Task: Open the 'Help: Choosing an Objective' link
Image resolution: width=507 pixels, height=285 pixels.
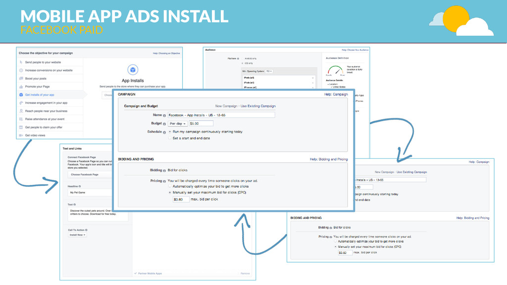Action: click(x=166, y=53)
